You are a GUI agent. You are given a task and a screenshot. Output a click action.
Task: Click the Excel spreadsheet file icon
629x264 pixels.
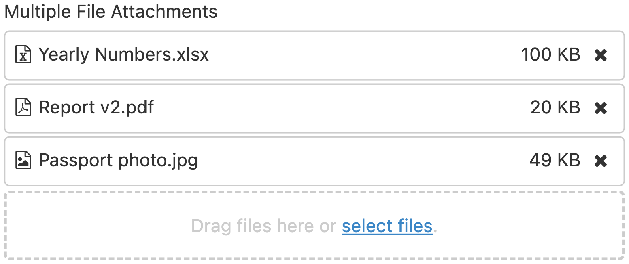click(23, 54)
